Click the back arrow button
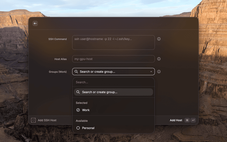The height and width of the screenshot is (142, 227). coord(35,23)
